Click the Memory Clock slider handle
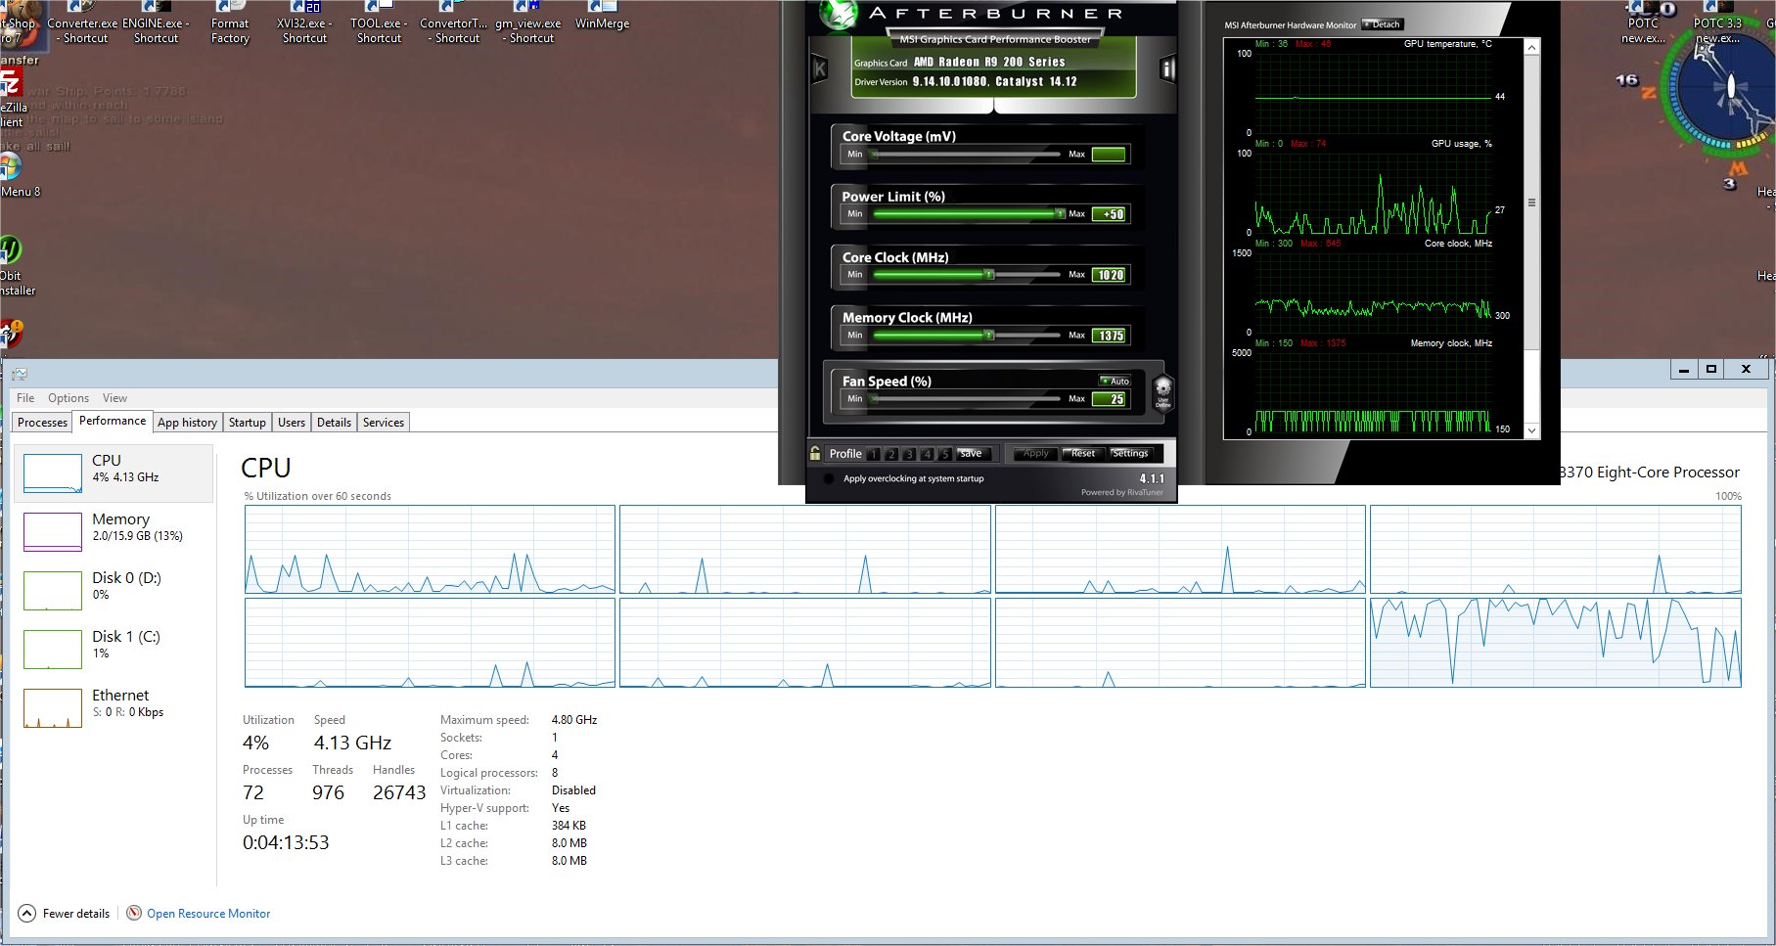This screenshot has width=1776, height=946. click(x=989, y=336)
